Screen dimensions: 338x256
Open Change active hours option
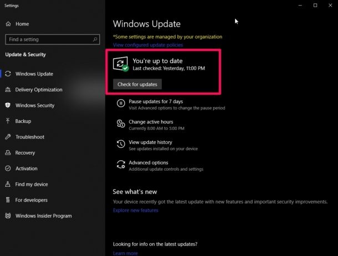pos(151,125)
